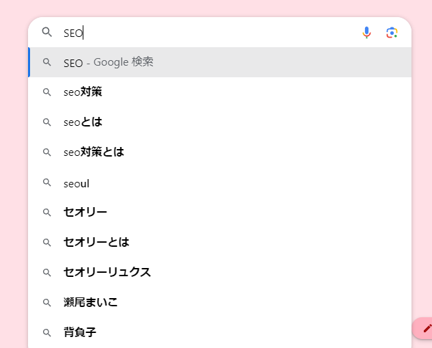Select the seo対策とは suggestion
This screenshot has height=348, width=432.
(220, 152)
